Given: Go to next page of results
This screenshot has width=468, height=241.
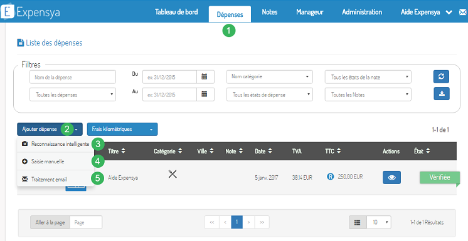Looking at the screenshot, I should click(248, 222).
